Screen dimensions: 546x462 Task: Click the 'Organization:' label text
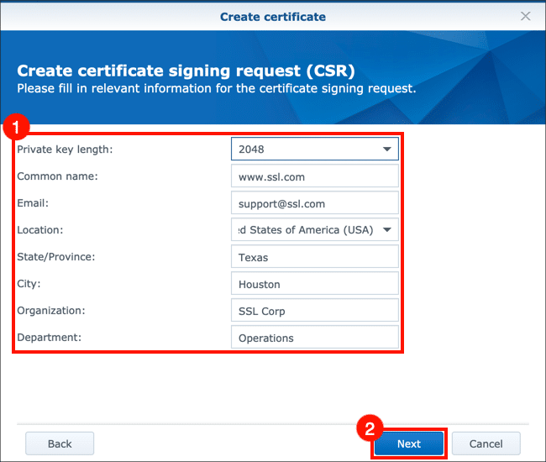(x=50, y=311)
